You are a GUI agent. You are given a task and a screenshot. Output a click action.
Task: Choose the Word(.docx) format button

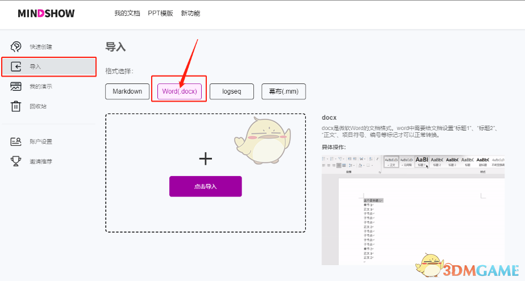(x=180, y=91)
